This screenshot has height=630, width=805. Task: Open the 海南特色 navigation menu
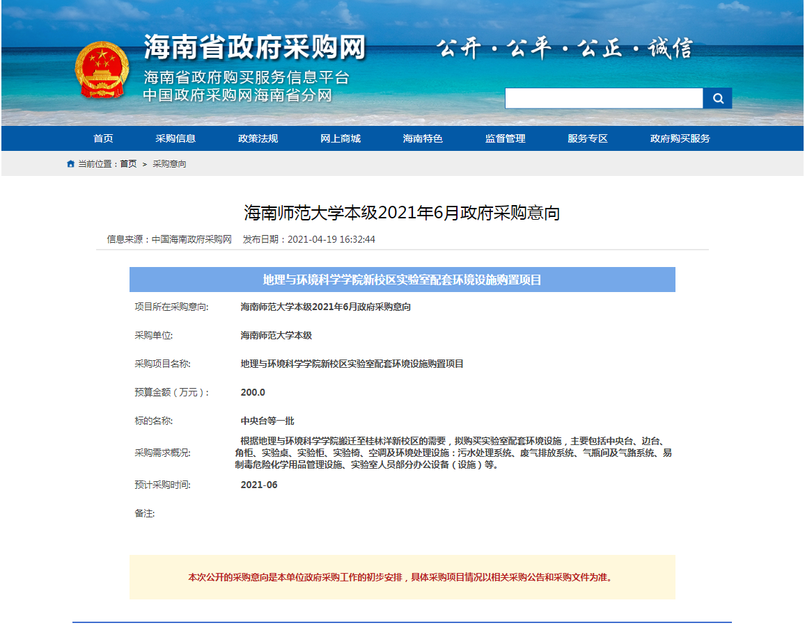[423, 138]
